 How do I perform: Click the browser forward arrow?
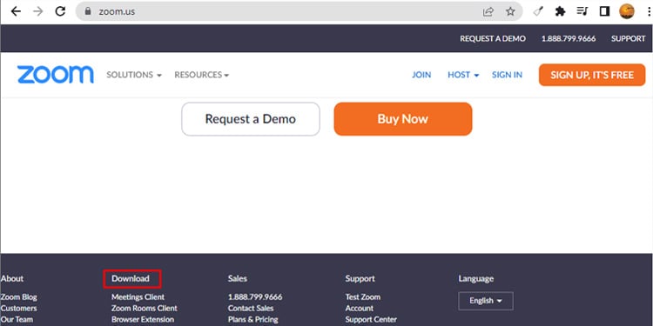pos(38,11)
